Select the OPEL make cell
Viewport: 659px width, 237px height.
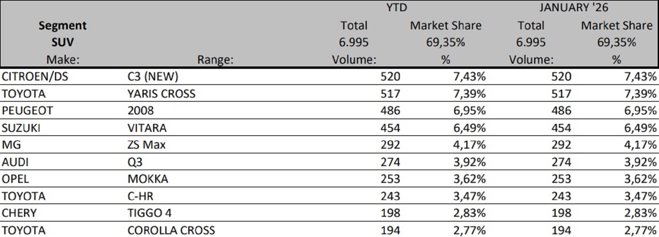pyautogui.click(x=15, y=179)
